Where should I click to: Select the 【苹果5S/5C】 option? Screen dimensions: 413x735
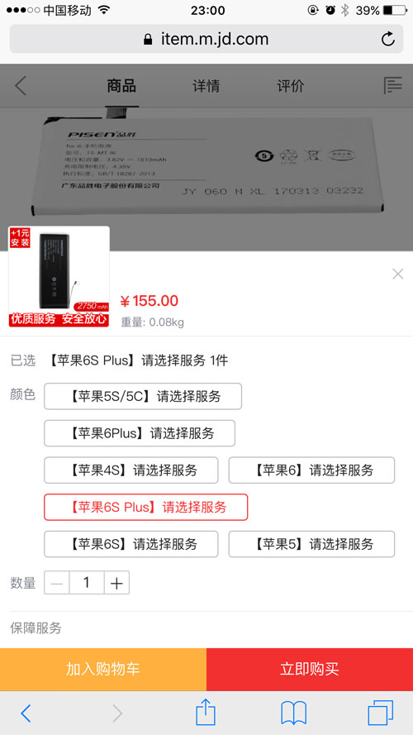click(143, 396)
